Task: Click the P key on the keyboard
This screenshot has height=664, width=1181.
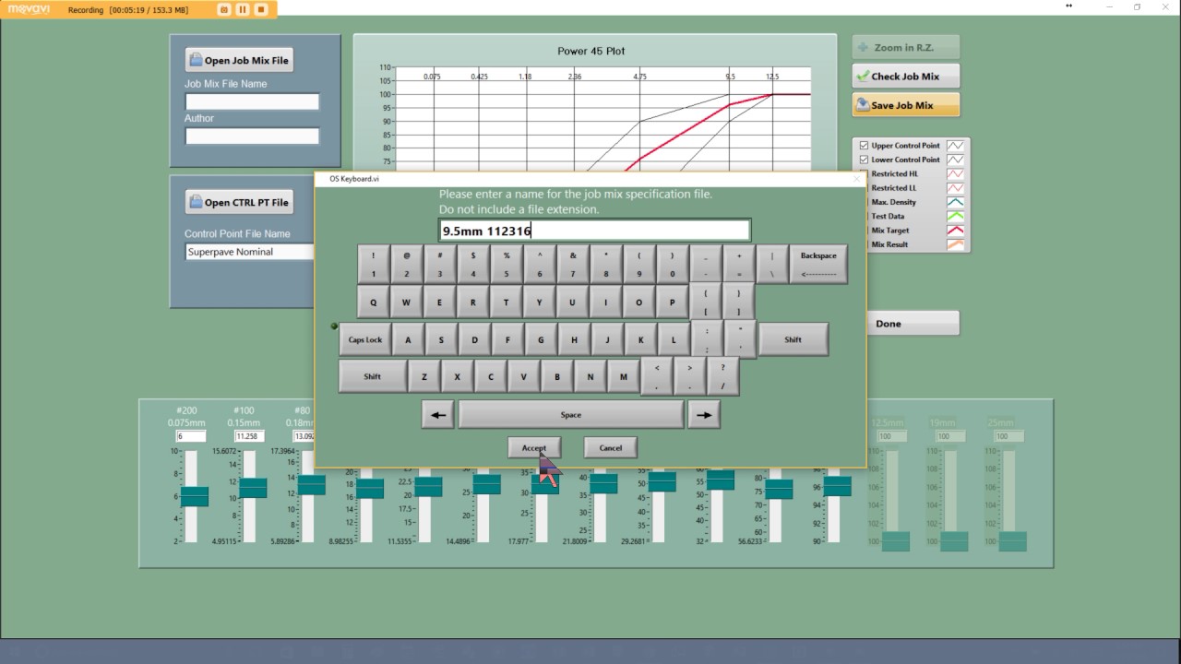Action: 672,302
